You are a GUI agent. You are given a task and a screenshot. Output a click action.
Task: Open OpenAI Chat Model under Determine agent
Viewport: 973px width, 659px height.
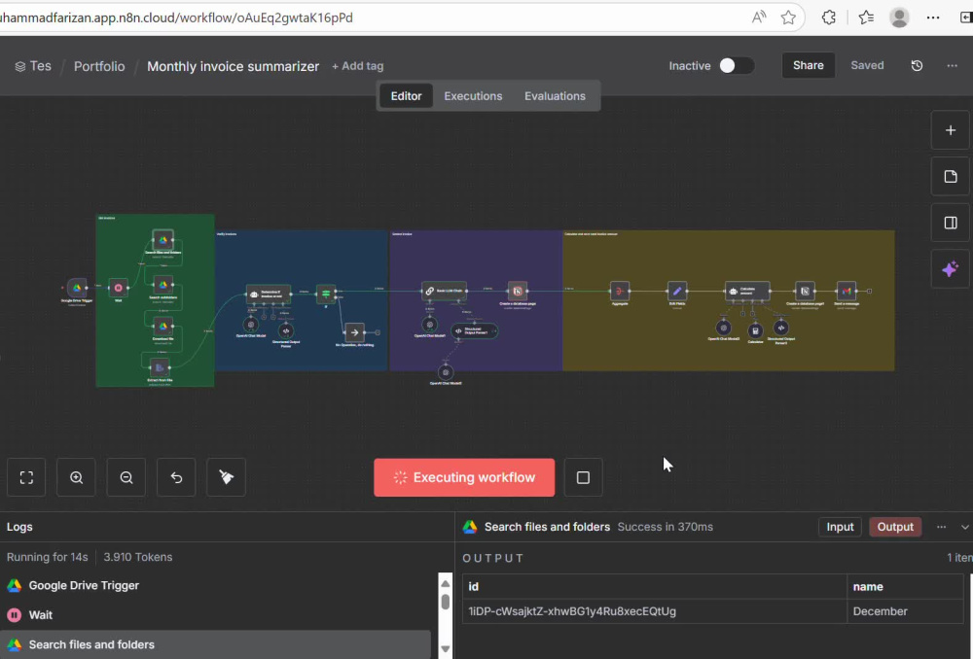click(251, 325)
